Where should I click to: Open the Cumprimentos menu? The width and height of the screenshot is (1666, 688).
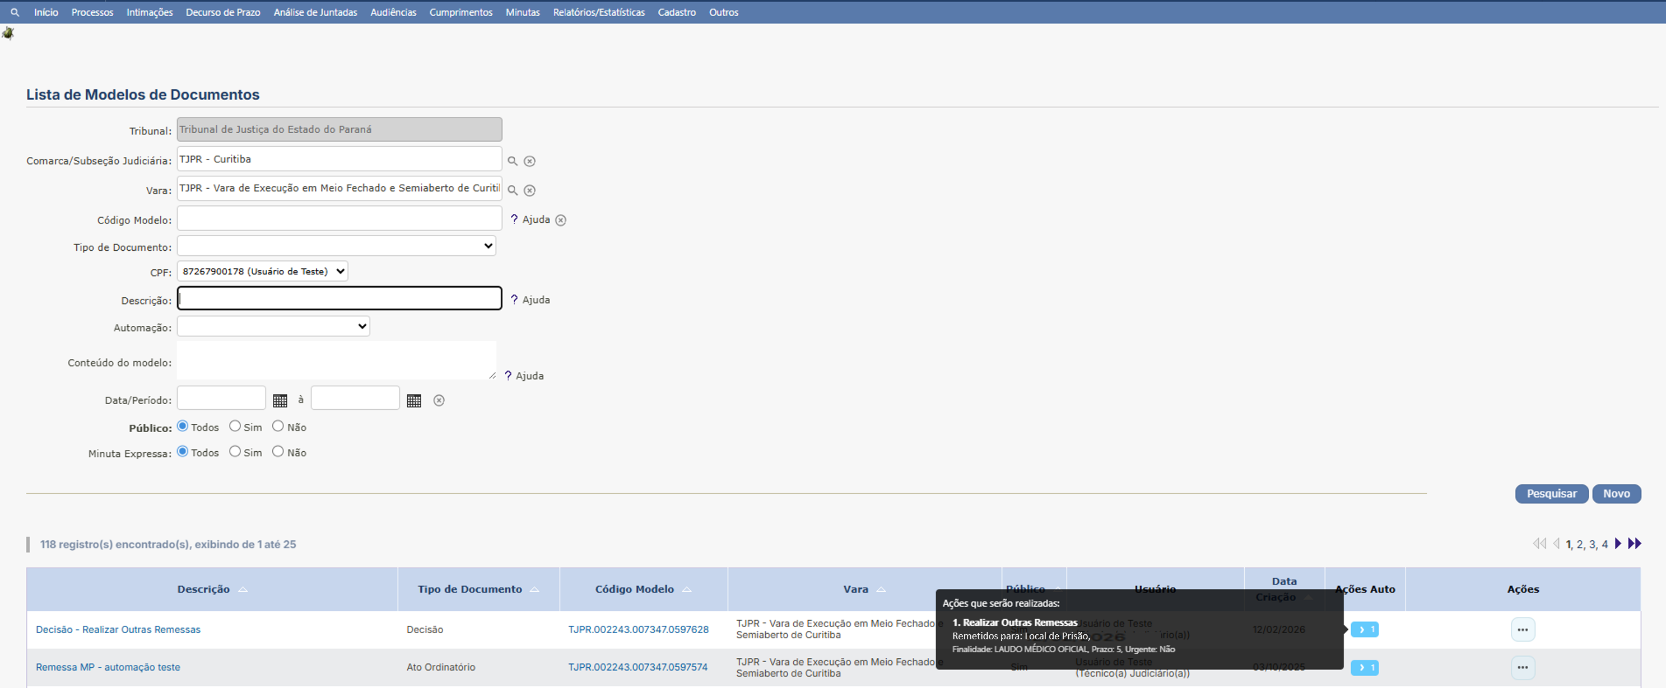(461, 12)
